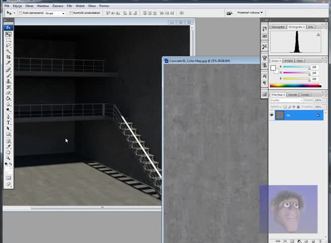Open the layer opacity dropdown arrow
This screenshot has height=243, width=331.
click(324, 100)
